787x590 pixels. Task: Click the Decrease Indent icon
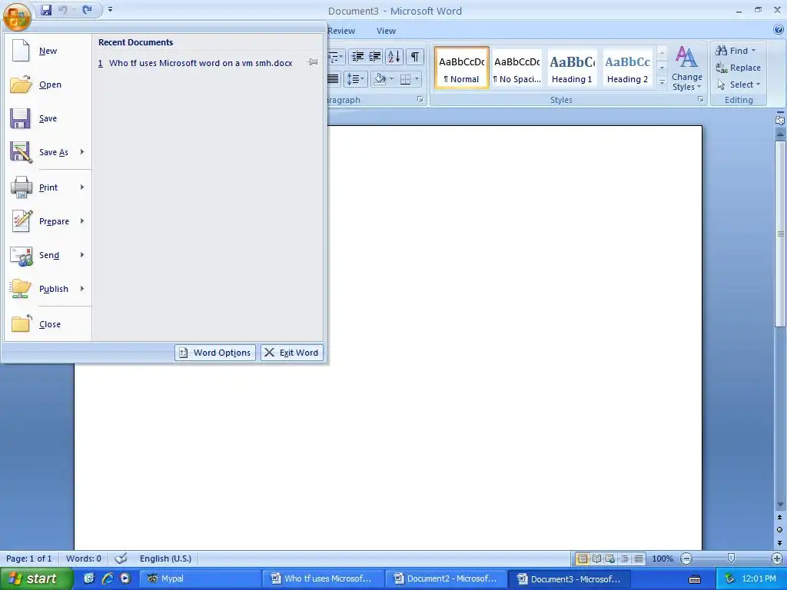pyautogui.click(x=358, y=57)
